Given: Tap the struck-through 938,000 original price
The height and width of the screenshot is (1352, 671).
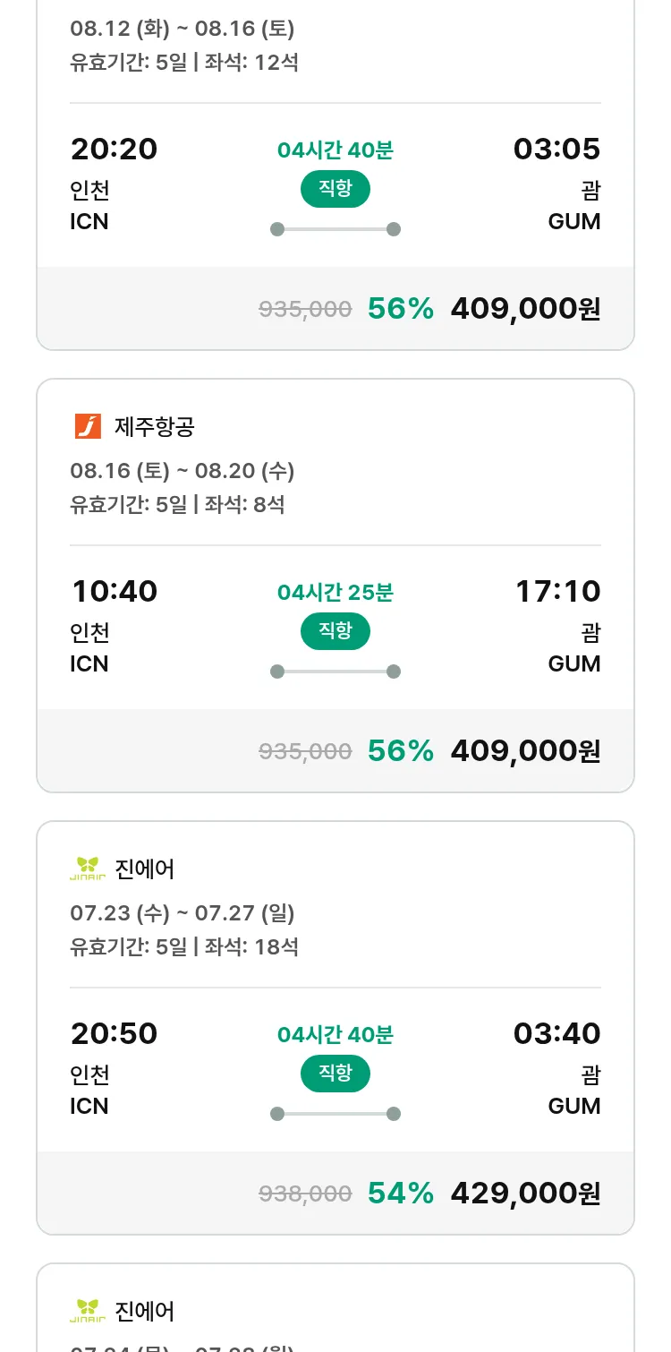Looking at the screenshot, I should [305, 1194].
